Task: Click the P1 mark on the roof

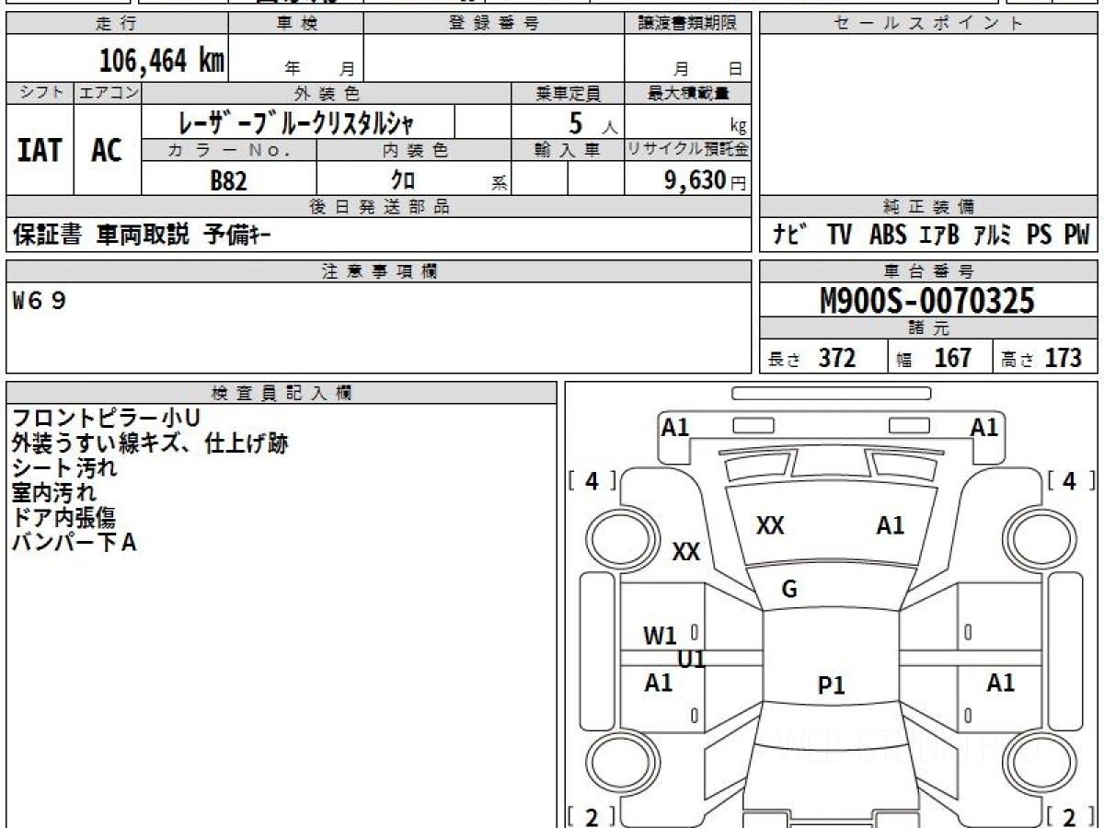Action: (x=832, y=685)
